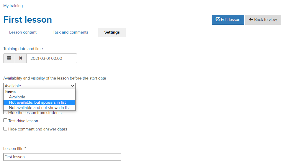Follow the My training breadcrumb link
Image resolution: width=283 pixels, height=167 pixels.
pyautogui.click(x=13, y=6)
